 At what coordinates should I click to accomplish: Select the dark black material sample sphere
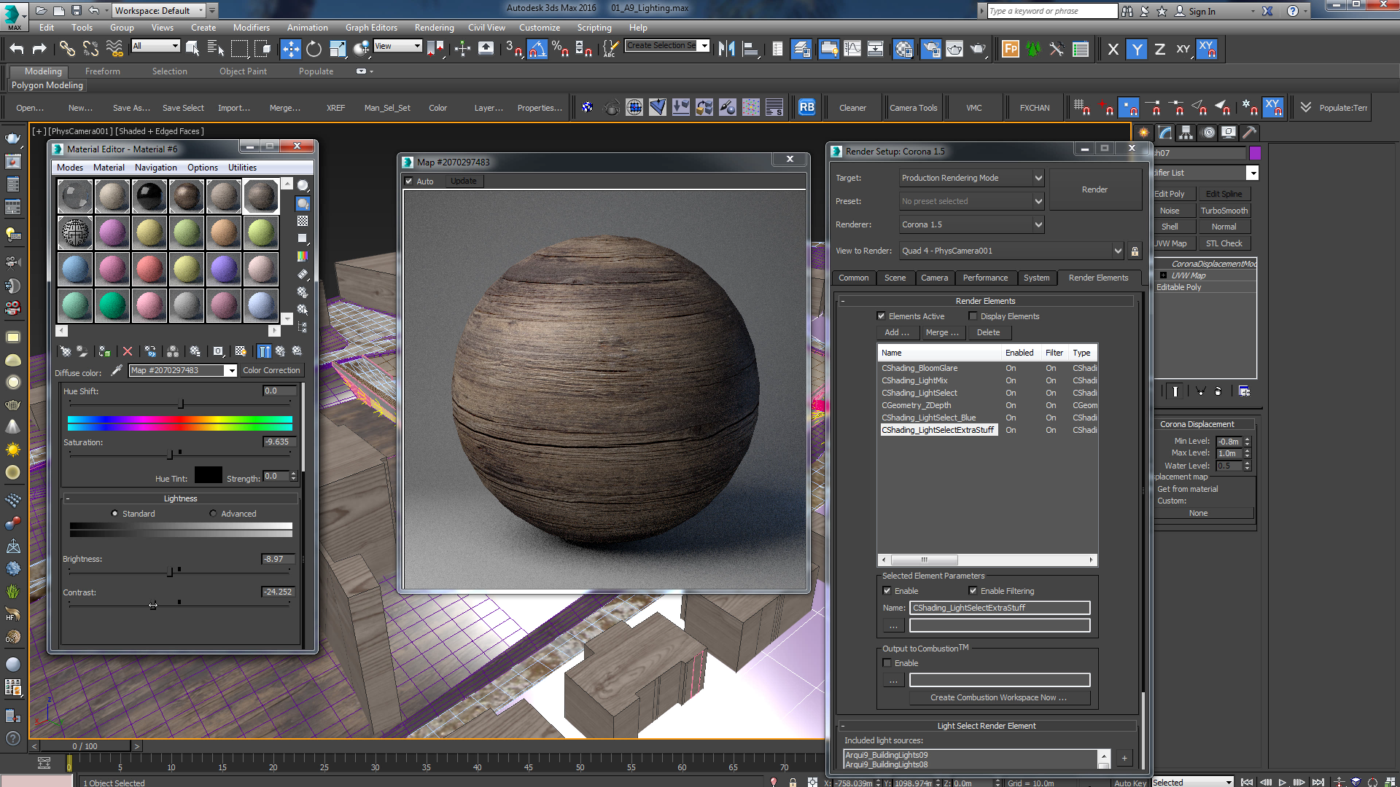tap(149, 196)
